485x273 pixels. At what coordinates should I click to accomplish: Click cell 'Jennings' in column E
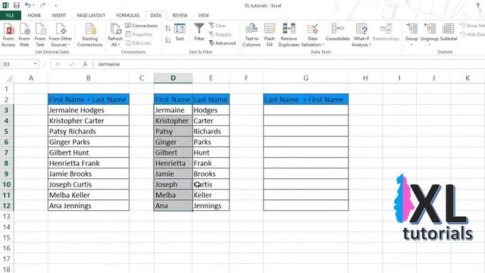[x=211, y=206]
